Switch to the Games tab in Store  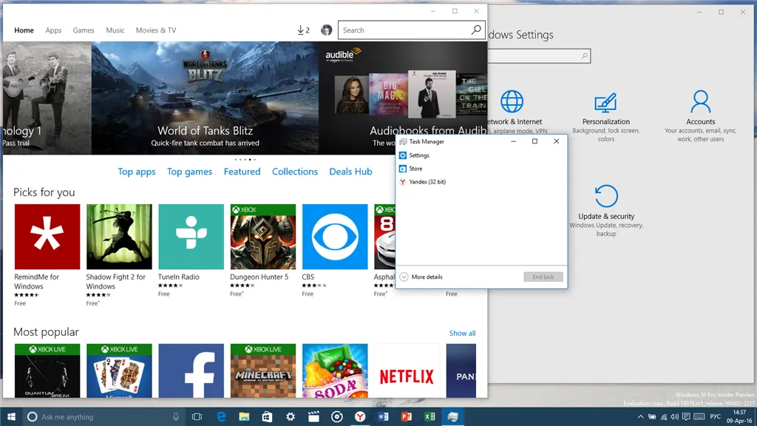pos(84,30)
